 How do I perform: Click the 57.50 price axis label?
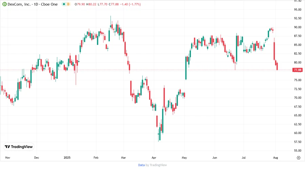298,142
